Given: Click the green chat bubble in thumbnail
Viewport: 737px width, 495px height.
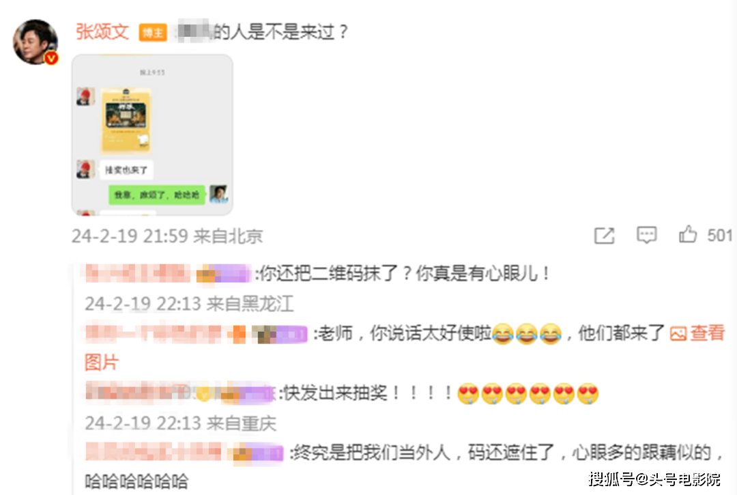Looking at the screenshot, I should tap(157, 194).
